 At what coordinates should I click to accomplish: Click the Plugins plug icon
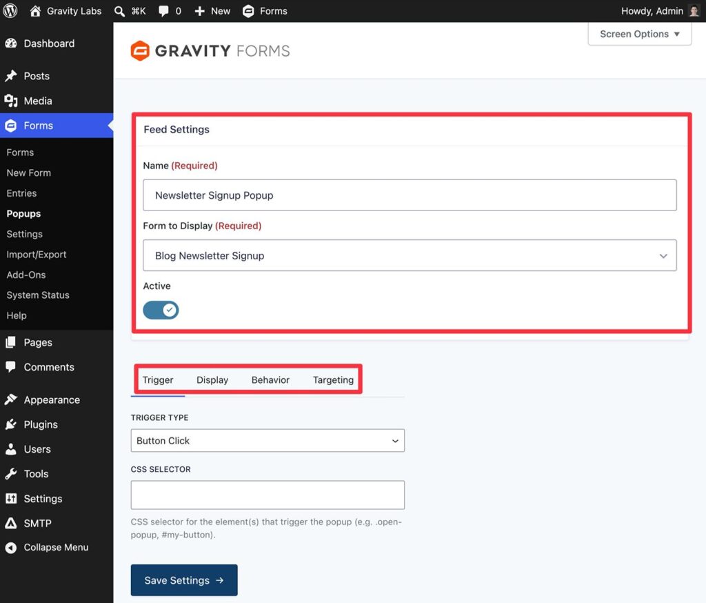(x=11, y=424)
